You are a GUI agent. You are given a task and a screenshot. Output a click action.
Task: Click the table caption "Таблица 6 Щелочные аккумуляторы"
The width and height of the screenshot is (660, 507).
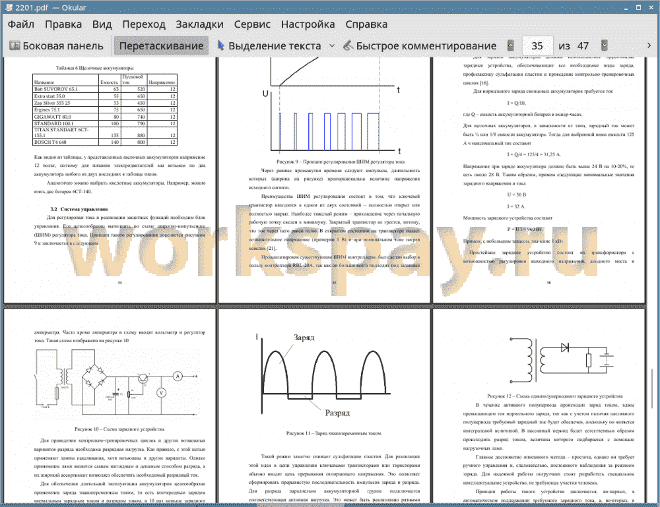point(94,68)
